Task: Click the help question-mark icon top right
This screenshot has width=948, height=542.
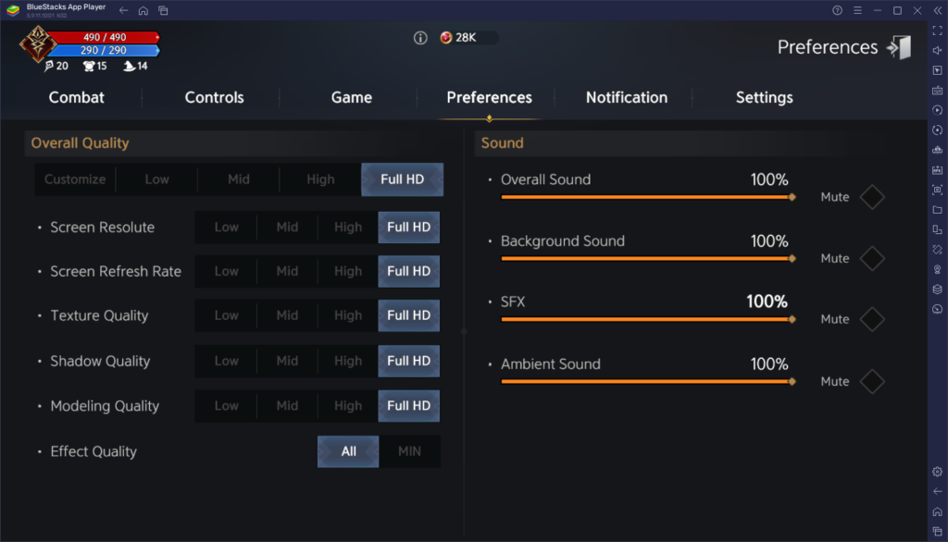Action: (838, 10)
